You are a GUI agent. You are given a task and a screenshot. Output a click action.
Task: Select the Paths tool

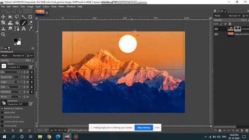[17, 29]
